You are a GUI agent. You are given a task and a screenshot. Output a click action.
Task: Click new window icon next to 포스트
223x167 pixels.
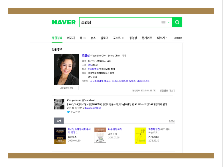[123, 38]
